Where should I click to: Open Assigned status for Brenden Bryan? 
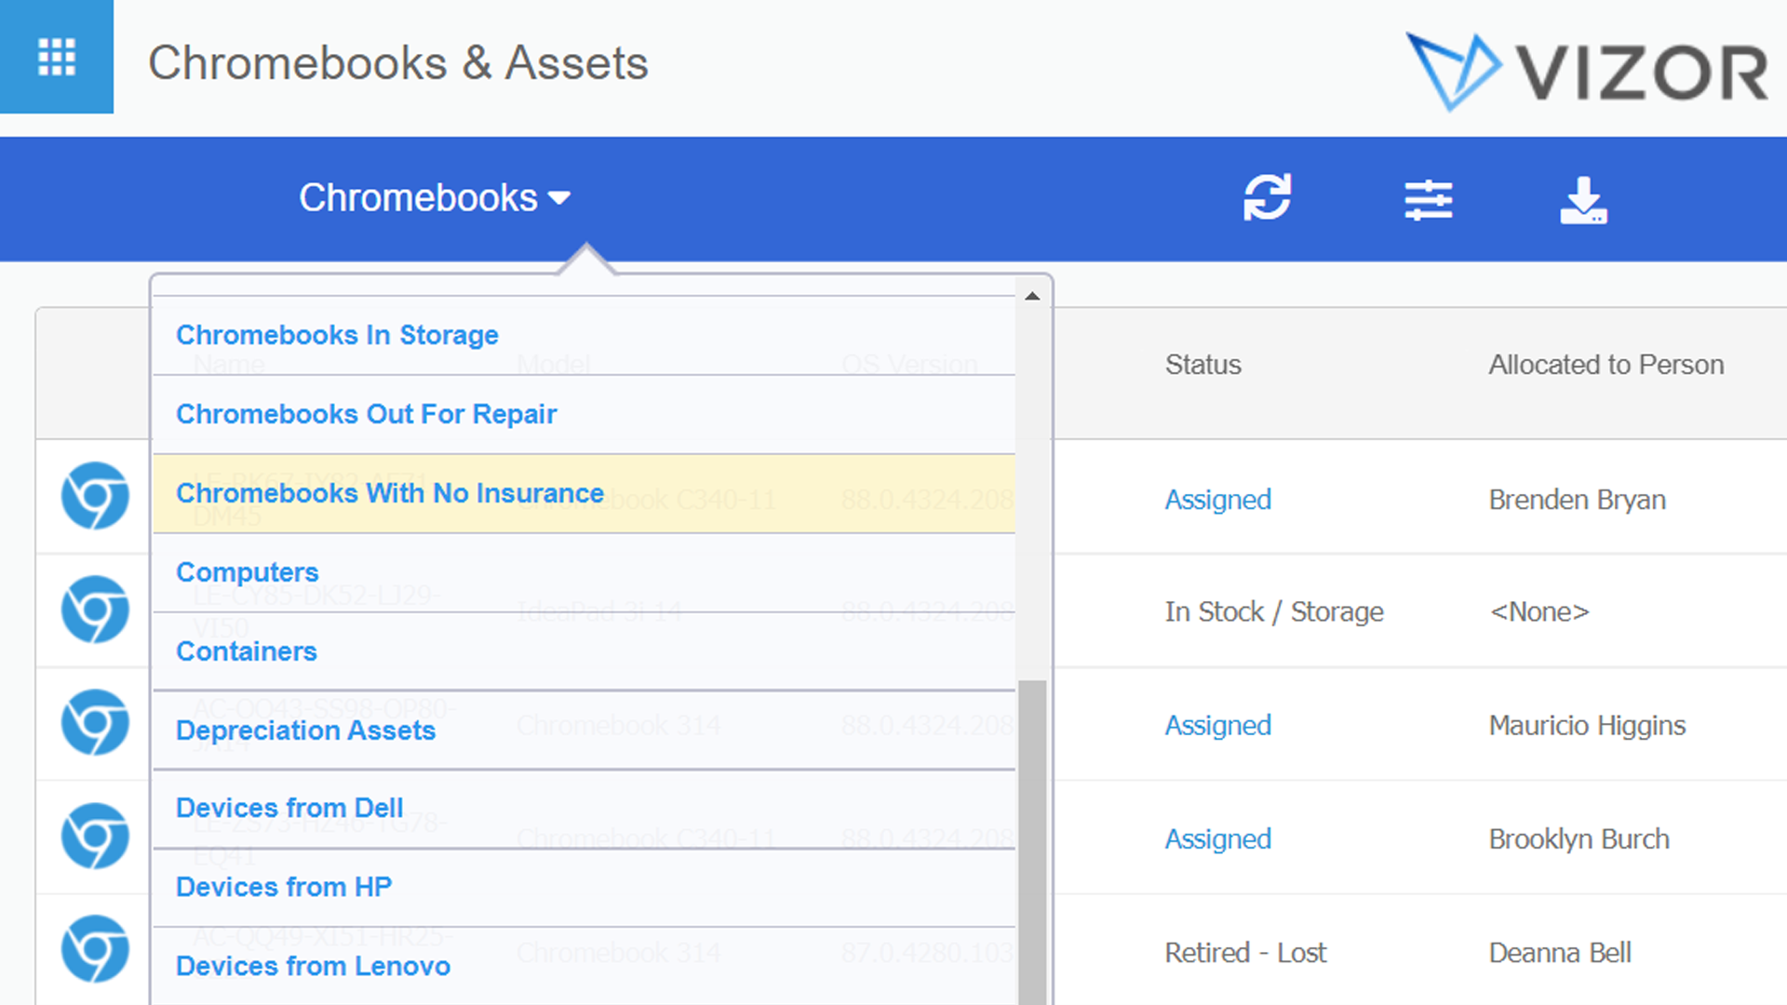1217,500
